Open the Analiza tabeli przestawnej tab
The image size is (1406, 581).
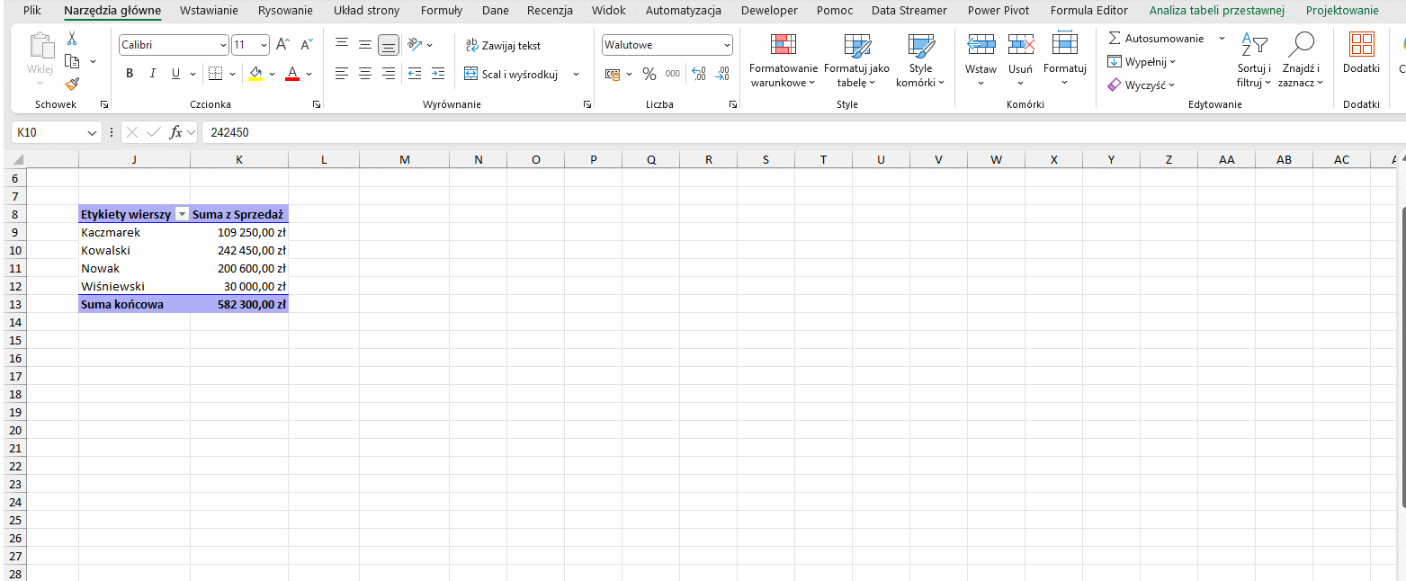[x=1216, y=11]
